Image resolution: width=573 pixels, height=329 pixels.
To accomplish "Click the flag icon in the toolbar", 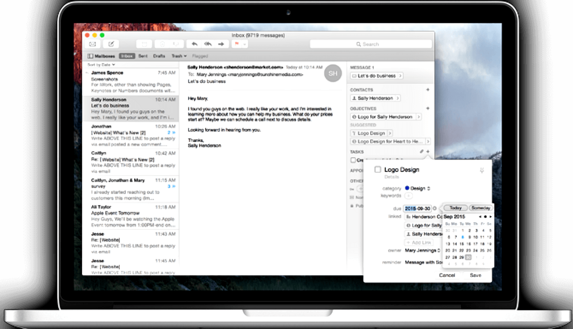I will [236, 44].
